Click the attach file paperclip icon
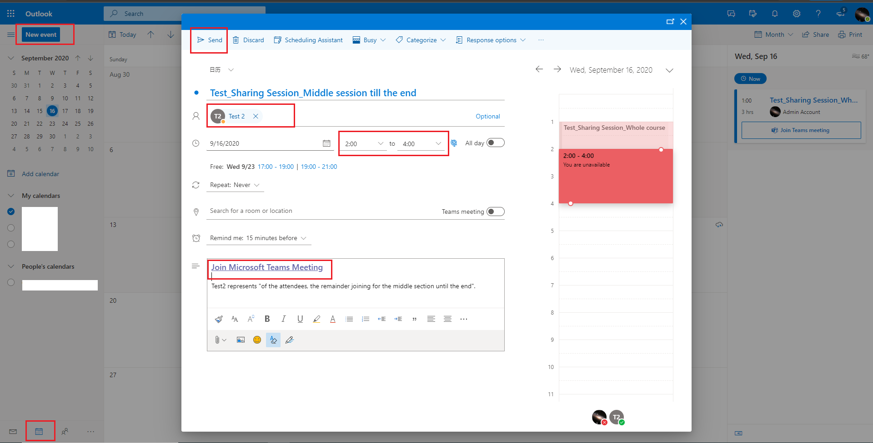 click(x=217, y=340)
